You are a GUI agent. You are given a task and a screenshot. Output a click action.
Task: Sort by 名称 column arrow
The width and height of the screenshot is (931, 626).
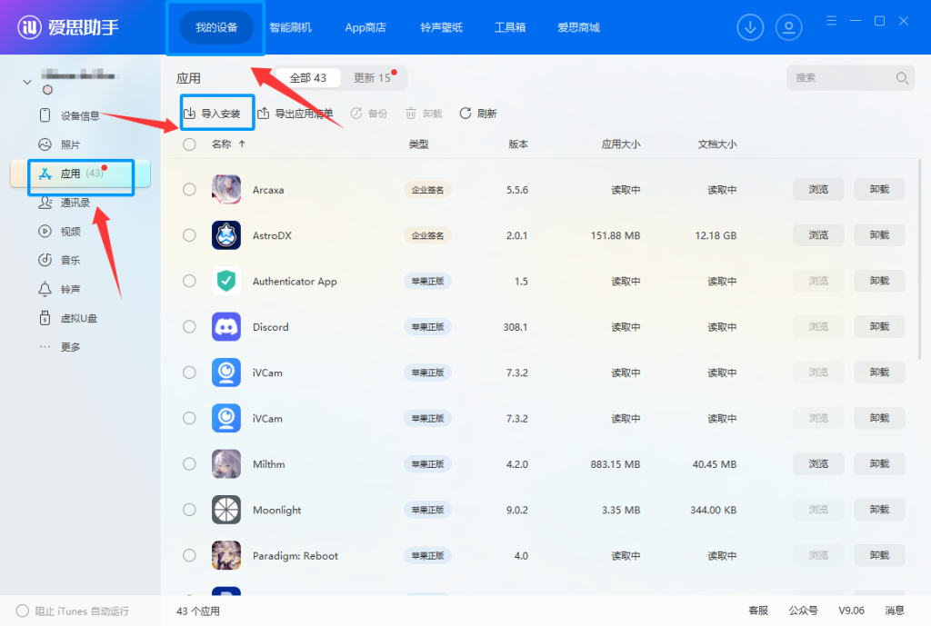242,144
